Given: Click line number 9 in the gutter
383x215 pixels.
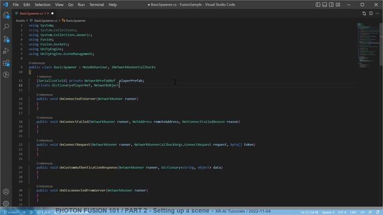Looking at the screenshot, I should (22, 67).
